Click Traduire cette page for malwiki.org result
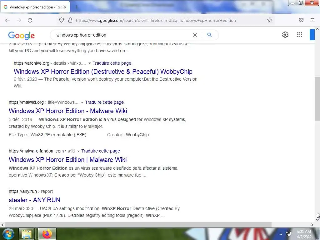 coord(104,102)
